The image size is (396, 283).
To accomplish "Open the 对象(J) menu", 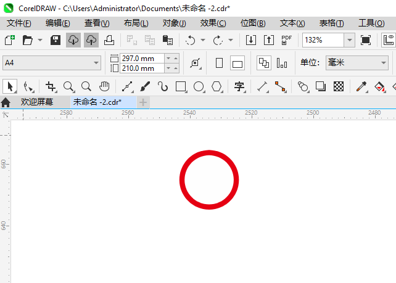I will click(175, 23).
